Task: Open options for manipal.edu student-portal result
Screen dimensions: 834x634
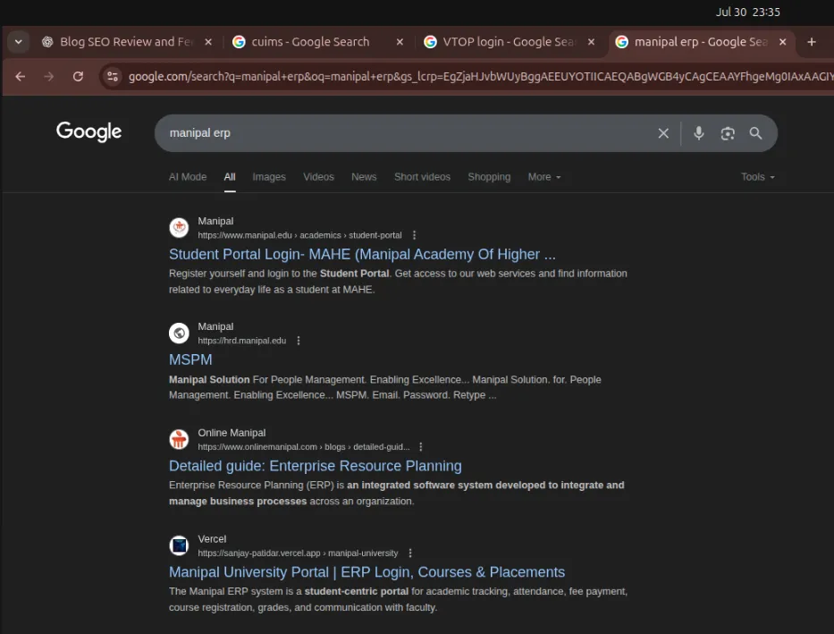Action: click(x=415, y=235)
